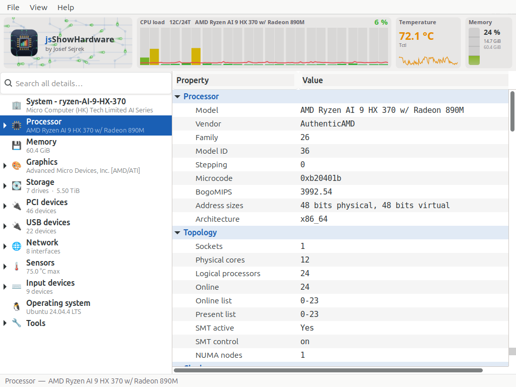Select the Microcode 0xb20401b row
Viewport: 516px width, 387px height.
340,178
